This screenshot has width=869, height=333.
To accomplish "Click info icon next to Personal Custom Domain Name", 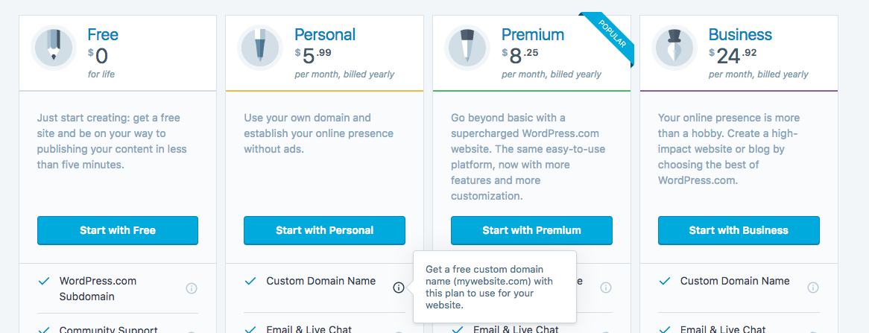I will 399,288.
